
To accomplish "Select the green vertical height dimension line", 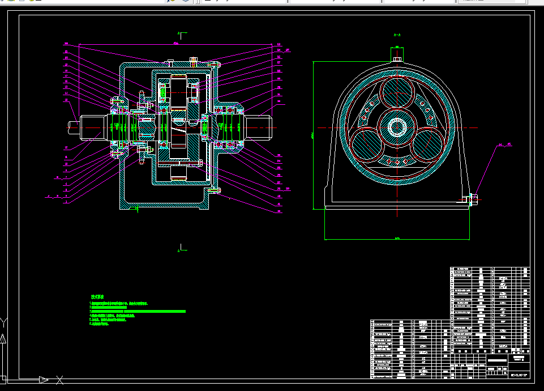I will point(314,135).
